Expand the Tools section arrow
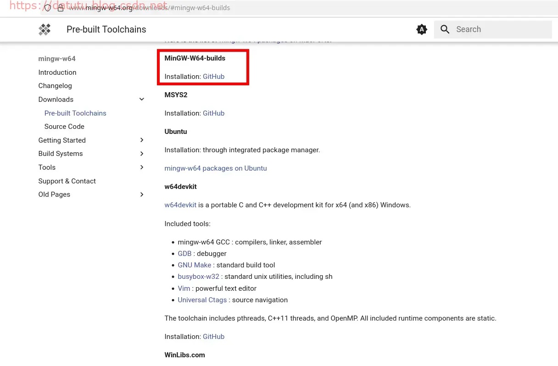The width and height of the screenshot is (558, 366). [142, 167]
